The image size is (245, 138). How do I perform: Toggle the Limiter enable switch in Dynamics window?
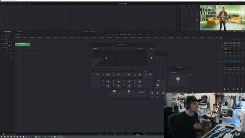pos(156,80)
